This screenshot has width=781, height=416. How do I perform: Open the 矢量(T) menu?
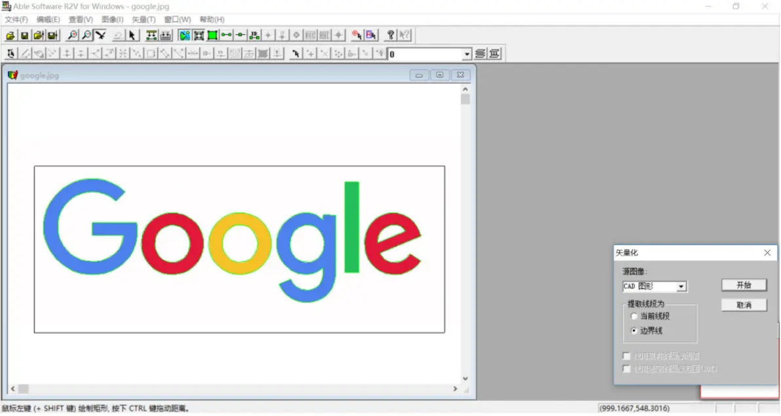pyautogui.click(x=143, y=20)
